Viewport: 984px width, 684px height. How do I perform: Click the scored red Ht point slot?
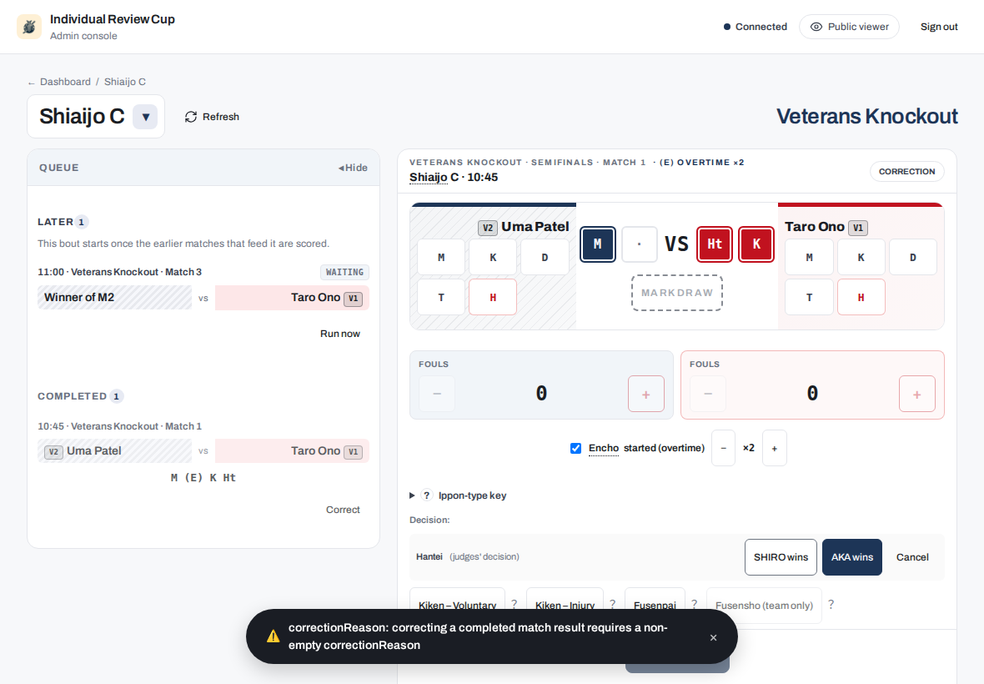715,244
